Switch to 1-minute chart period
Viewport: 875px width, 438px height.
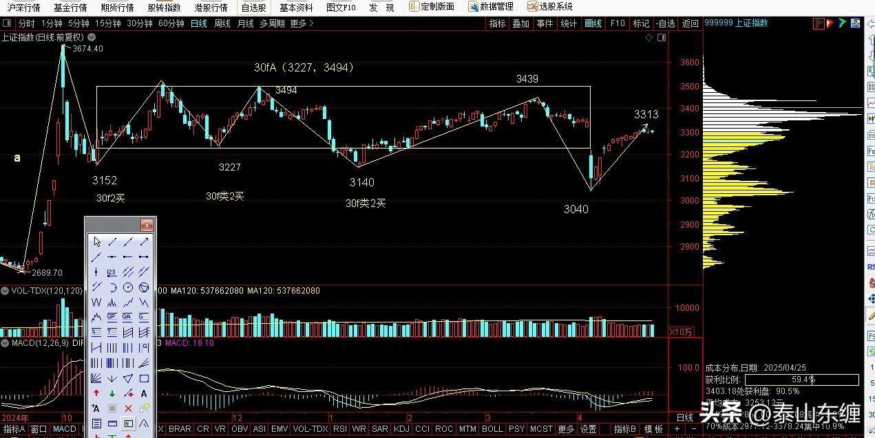(52, 23)
